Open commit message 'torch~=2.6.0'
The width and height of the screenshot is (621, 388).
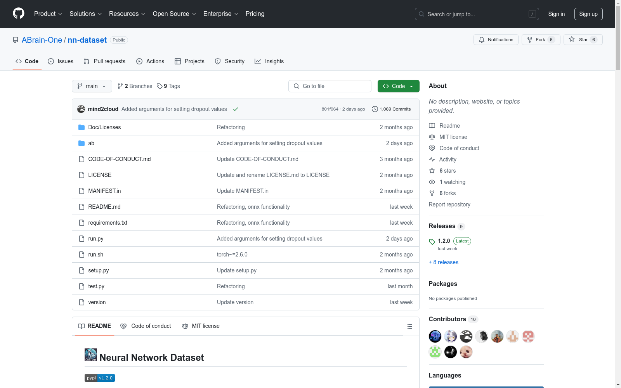[x=232, y=255]
